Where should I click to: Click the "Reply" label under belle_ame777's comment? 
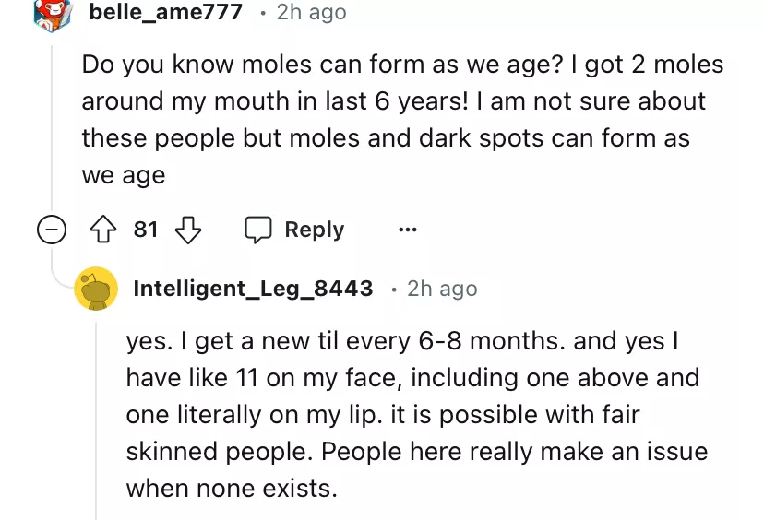[314, 230]
